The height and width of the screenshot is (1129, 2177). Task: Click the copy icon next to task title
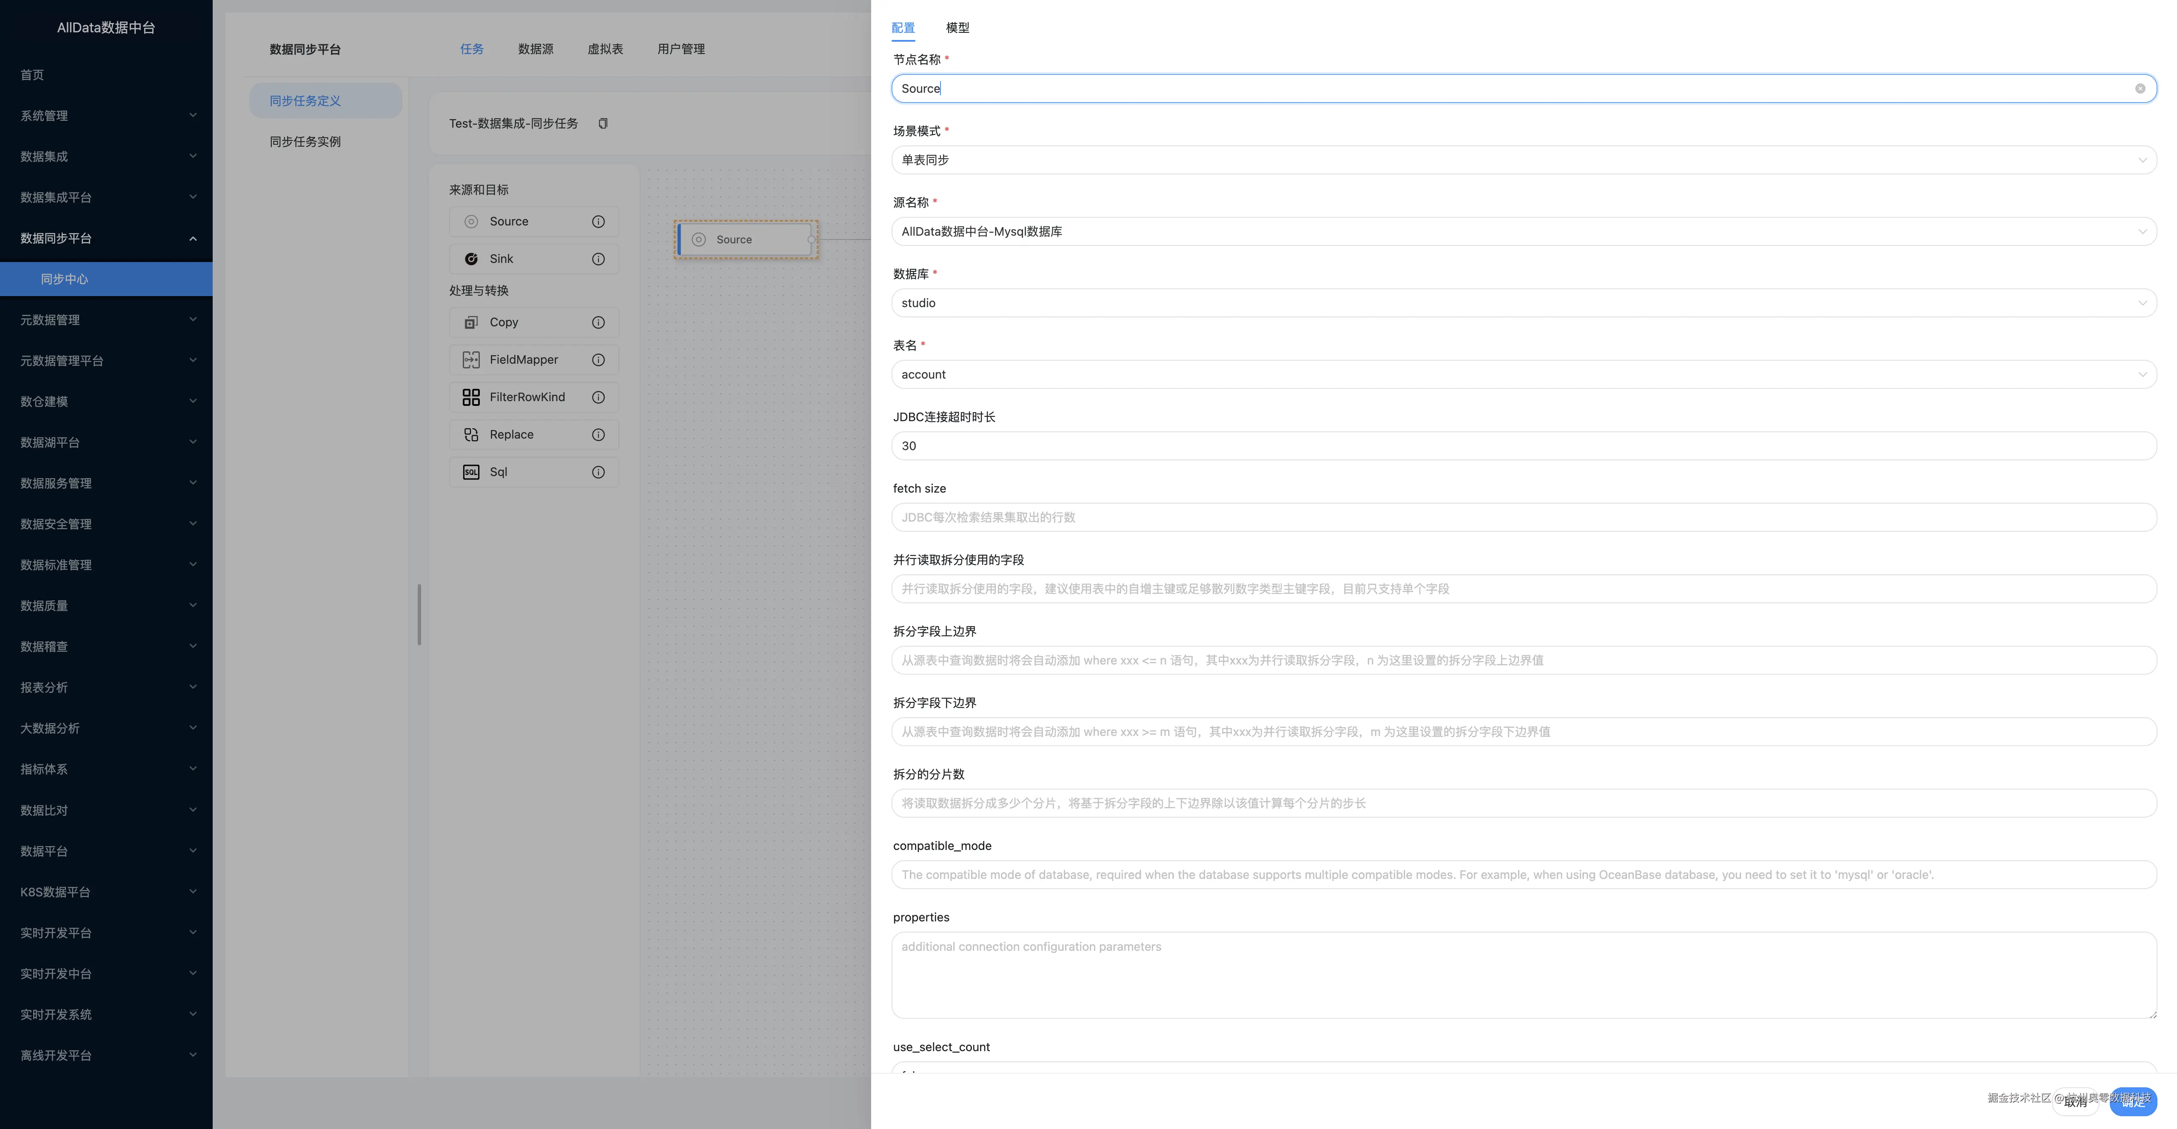tap(603, 124)
